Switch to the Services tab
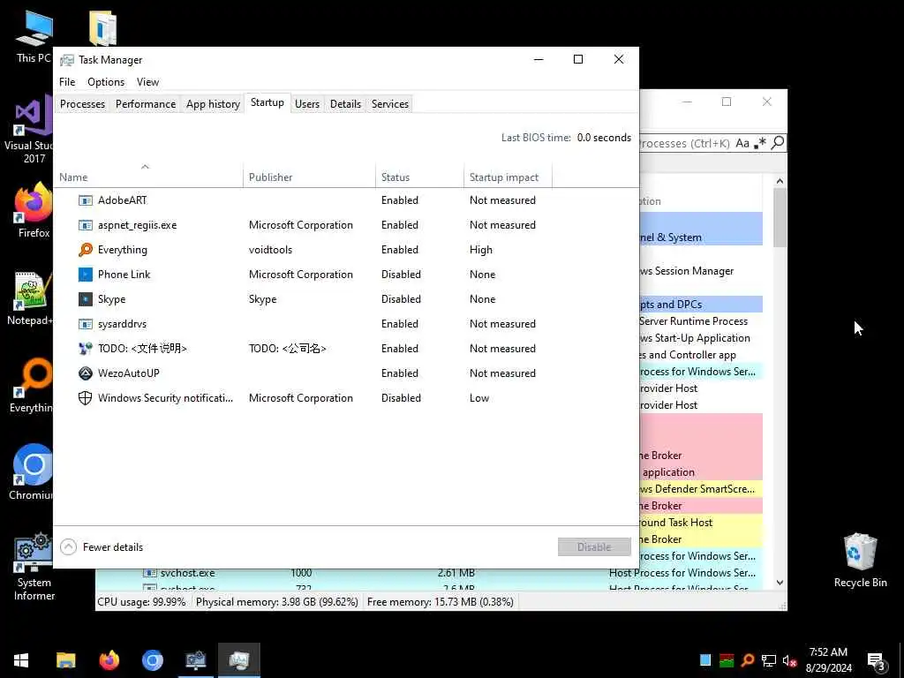This screenshot has width=904, height=678. point(389,104)
